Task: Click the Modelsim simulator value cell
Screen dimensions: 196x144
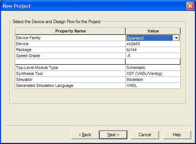Action: [153, 80]
